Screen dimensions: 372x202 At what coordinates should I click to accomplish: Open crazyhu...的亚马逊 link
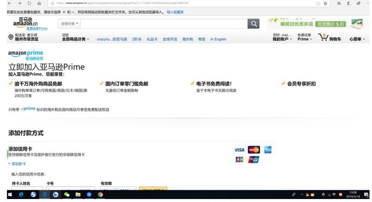pos(112,39)
